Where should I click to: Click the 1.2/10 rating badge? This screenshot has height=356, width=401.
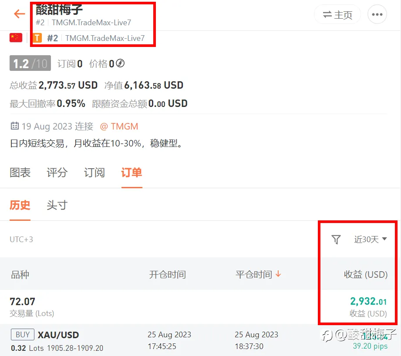[30, 63]
